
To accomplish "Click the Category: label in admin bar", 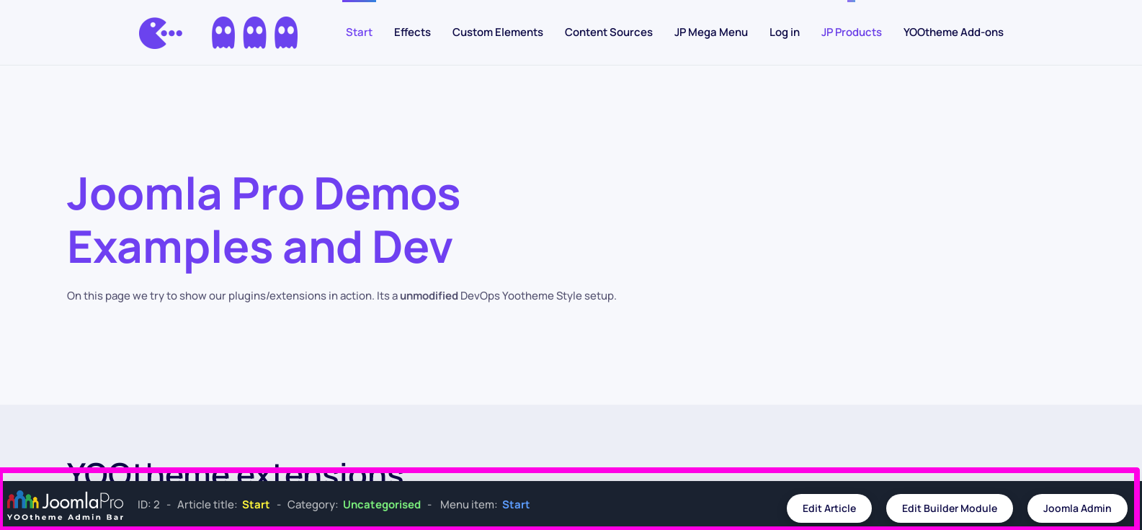I will tap(313, 505).
